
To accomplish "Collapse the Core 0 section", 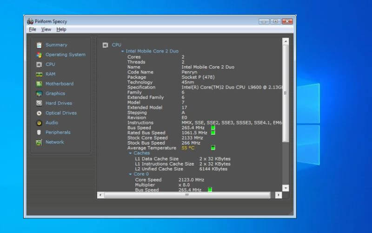I will (x=130, y=174).
